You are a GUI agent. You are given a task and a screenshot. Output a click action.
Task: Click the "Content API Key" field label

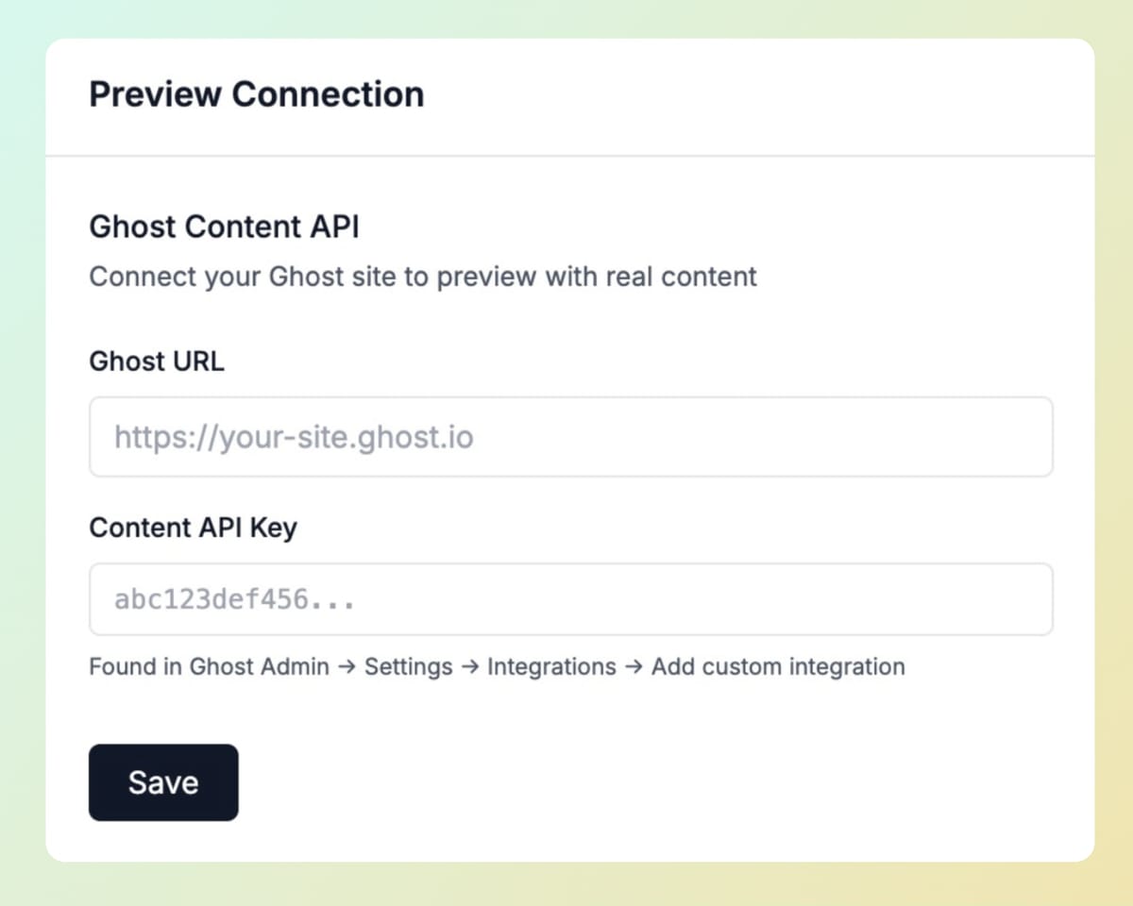193,528
